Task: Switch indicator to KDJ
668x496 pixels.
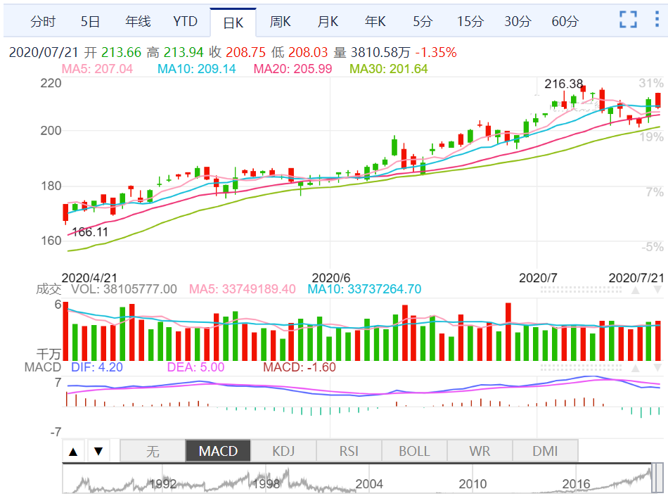Action: 283,451
